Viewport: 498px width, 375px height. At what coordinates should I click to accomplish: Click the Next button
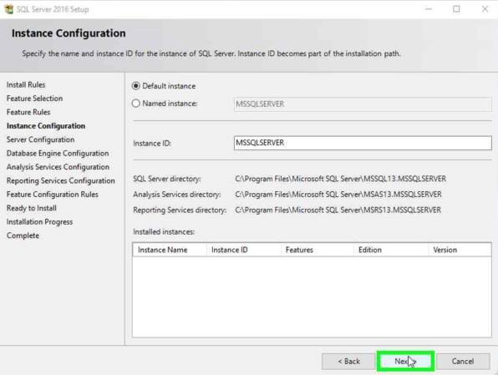(x=405, y=361)
